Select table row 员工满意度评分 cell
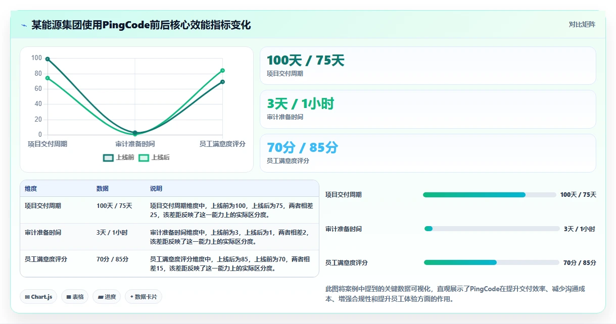616x324 pixels. [46, 259]
